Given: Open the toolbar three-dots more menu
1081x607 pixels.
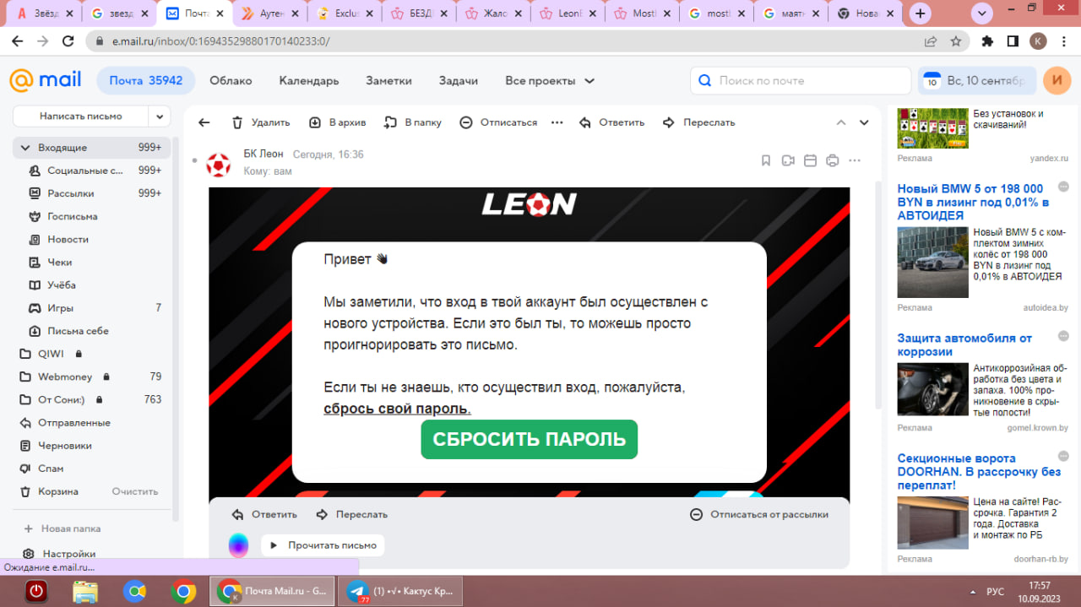Looking at the screenshot, I should [557, 122].
